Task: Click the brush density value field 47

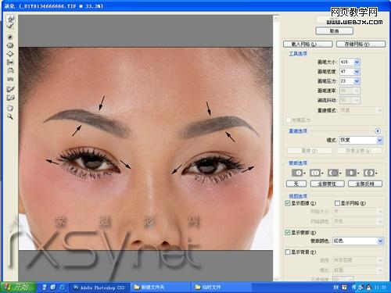Action: pyautogui.click(x=346, y=72)
